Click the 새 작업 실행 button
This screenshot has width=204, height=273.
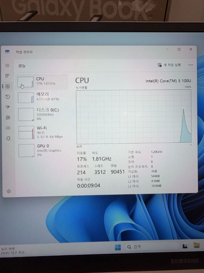coord(169,65)
